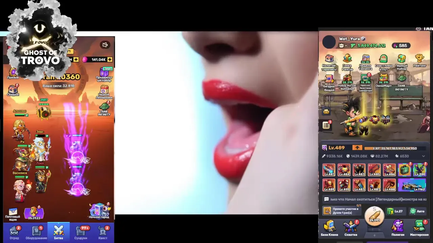Switch to the Оборудование tab
The width and height of the screenshot is (433, 243).
(x=36, y=233)
